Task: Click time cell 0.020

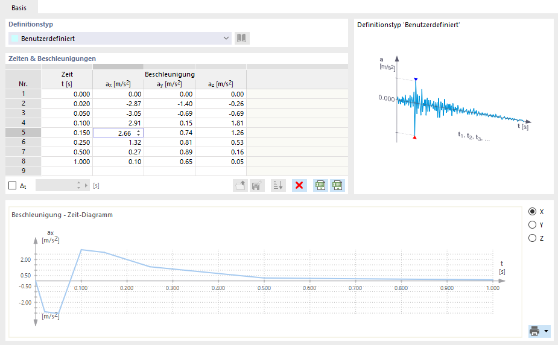Action: point(67,104)
